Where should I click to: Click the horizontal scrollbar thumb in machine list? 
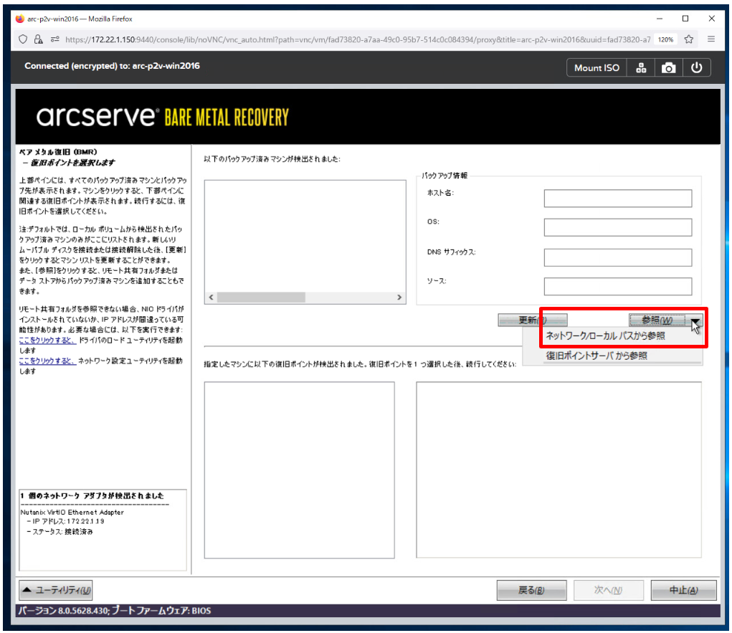pos(261,297)
